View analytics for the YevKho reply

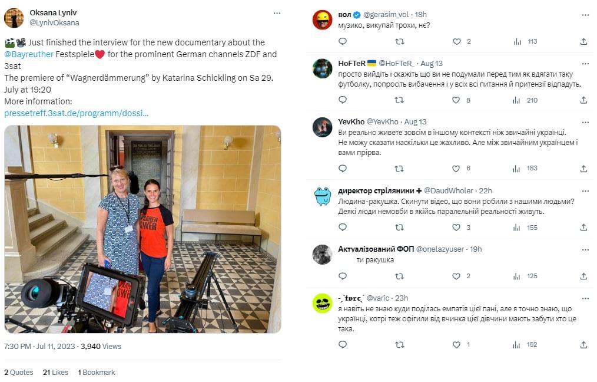(517, 169)
